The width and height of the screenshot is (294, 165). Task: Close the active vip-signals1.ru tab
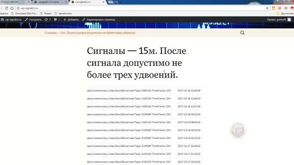[103, 2]
